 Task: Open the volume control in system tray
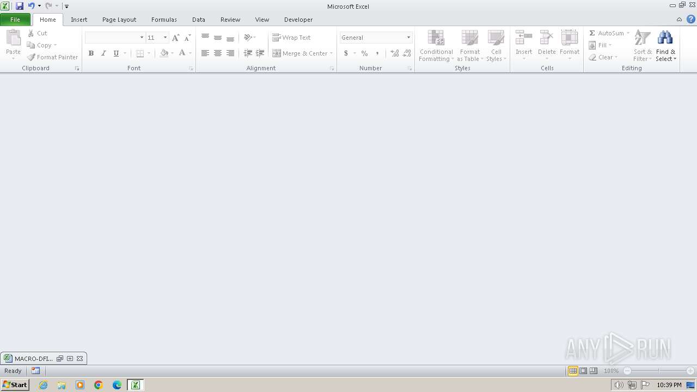[619, 385]
